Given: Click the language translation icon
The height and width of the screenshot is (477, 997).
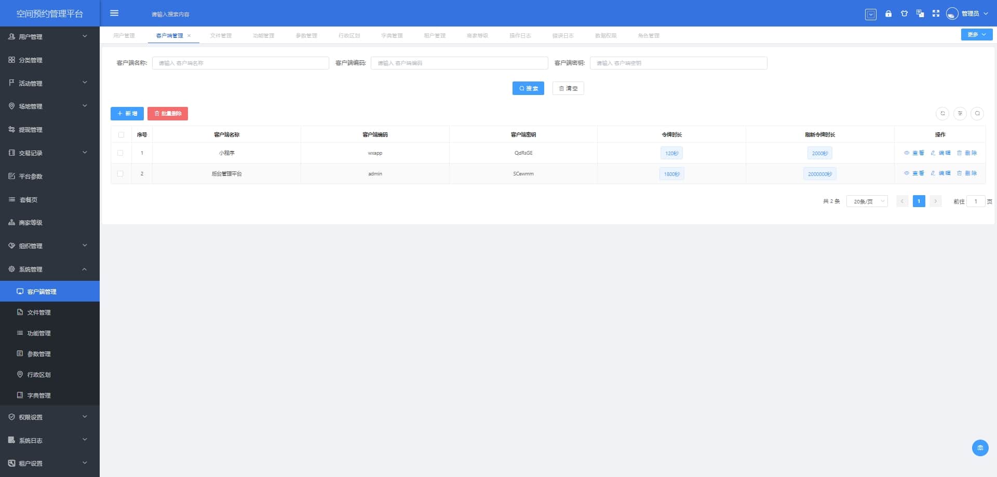Looking at the screenshot, I should pos(920,13).
